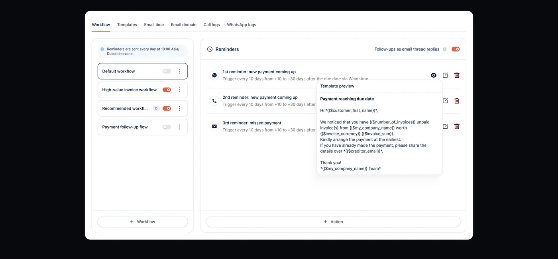The height and width of the screenshot is (259, 558).
Task: Click 3rd reminder: missed payment title
Action: (252, 123)
